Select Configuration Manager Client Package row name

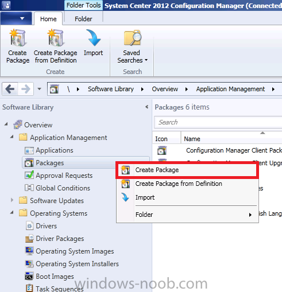point(234,150)
